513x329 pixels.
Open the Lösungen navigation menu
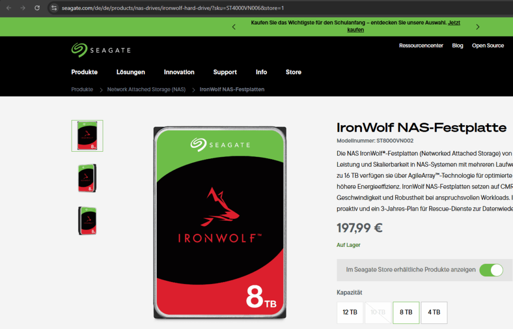(131, 72)
